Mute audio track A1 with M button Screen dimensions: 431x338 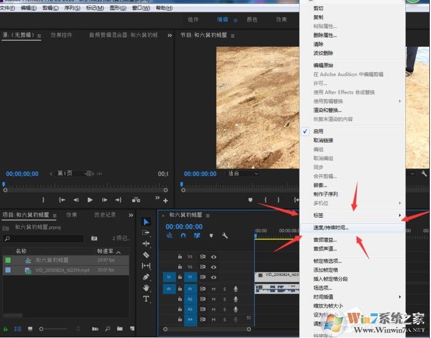(214, 289)
